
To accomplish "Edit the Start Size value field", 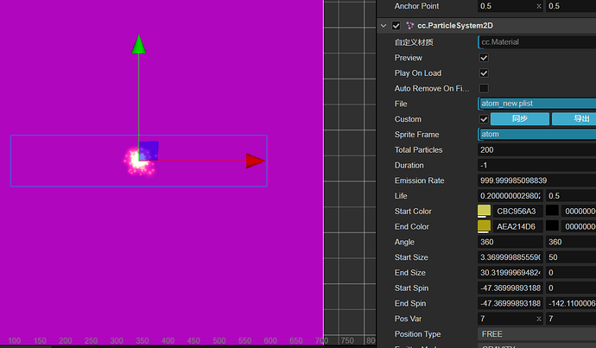I will click(x=510, y=257).
